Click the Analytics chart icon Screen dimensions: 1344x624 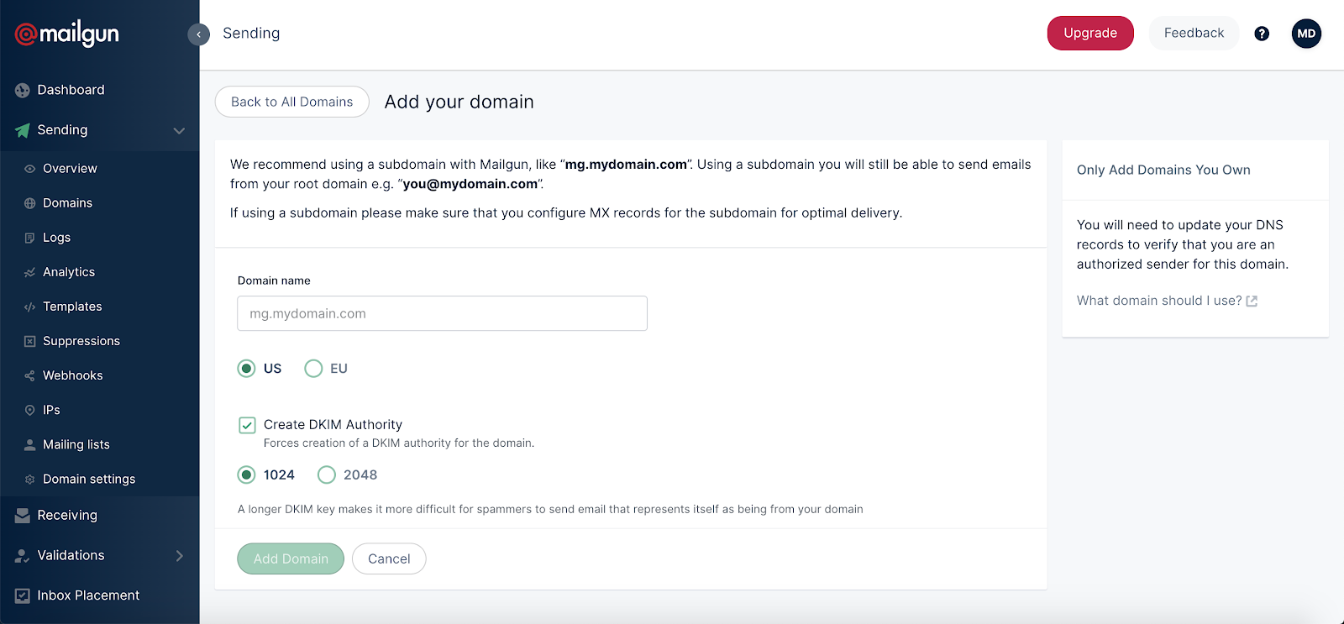pyautogui.click(x=29, y=272)
